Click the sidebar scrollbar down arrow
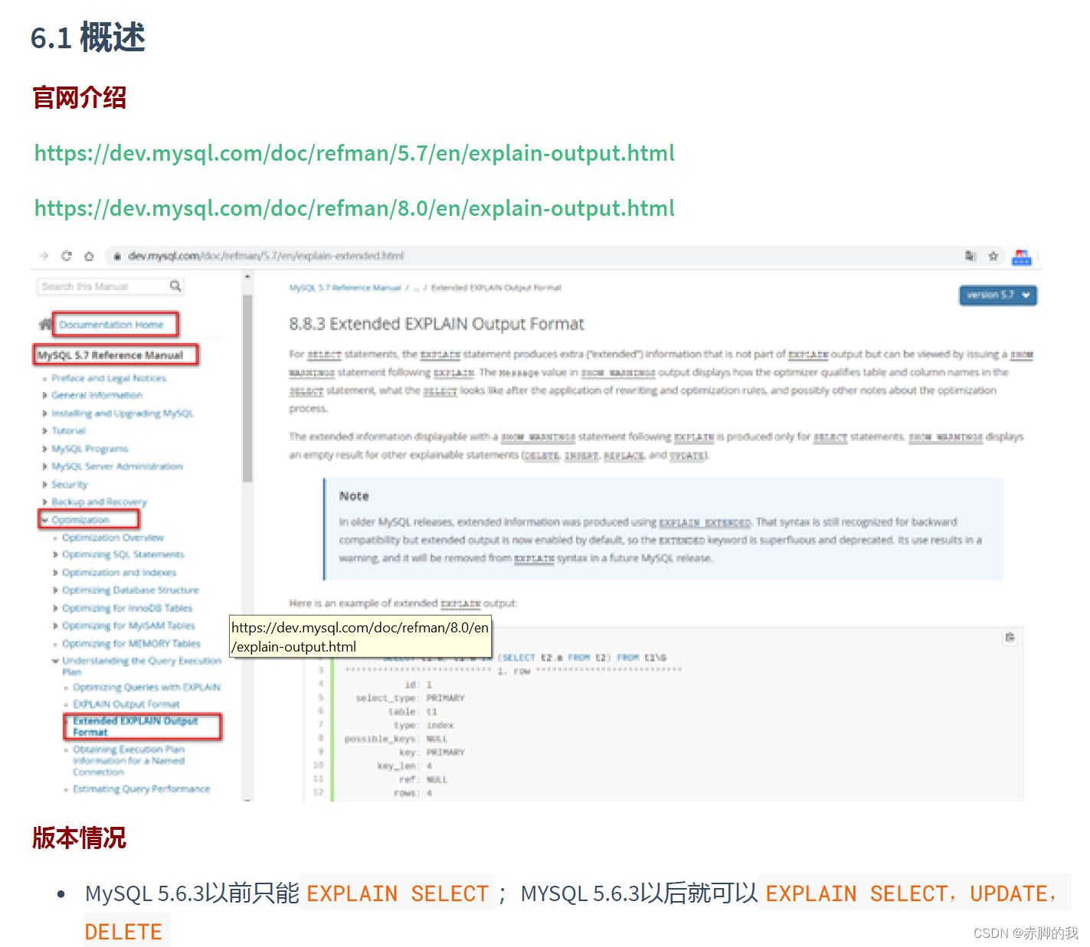The height and width of the screenshot is (947, 1090). [247, 798]
